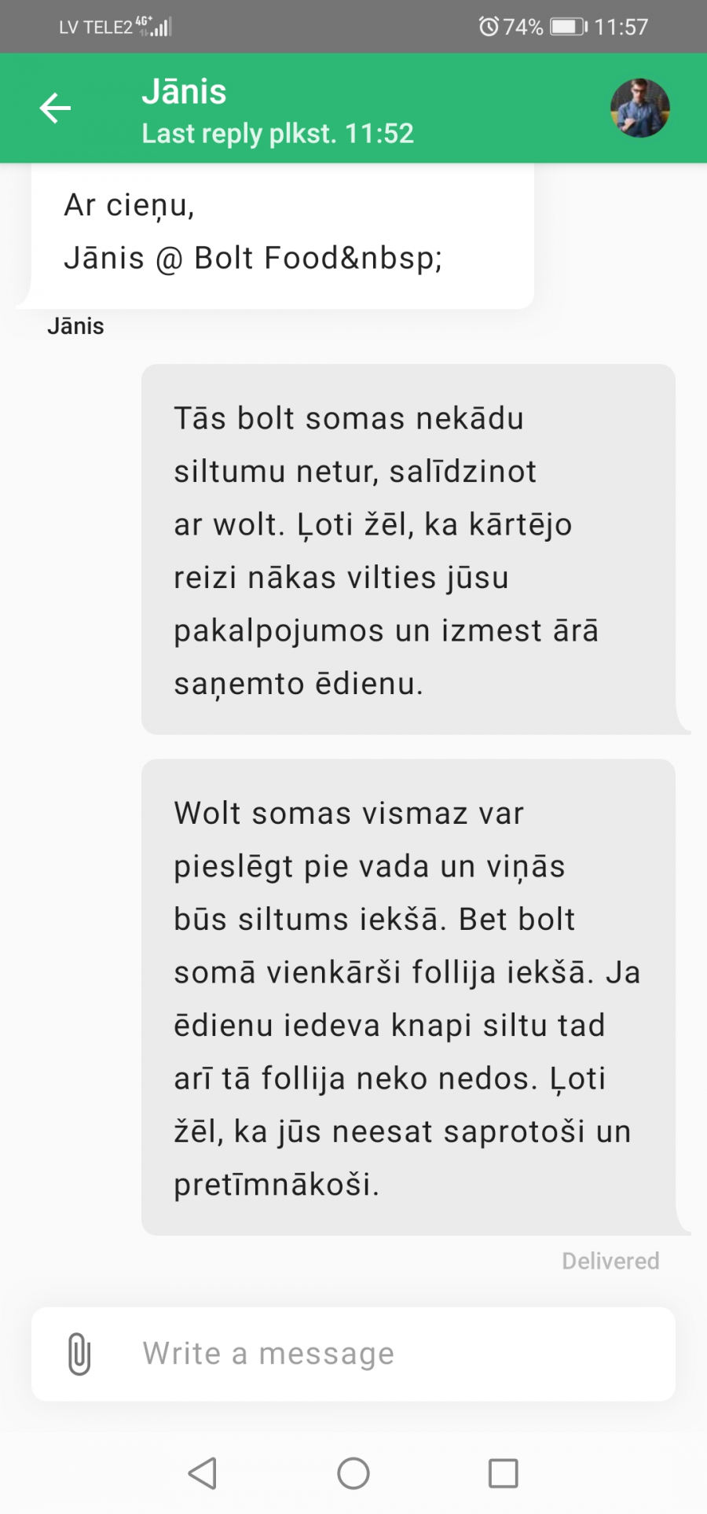The height and width of the screenshot is (1514, 707).
Task: Select the chat title 'Jānis' in header
Action: click(x=184, y=92)
